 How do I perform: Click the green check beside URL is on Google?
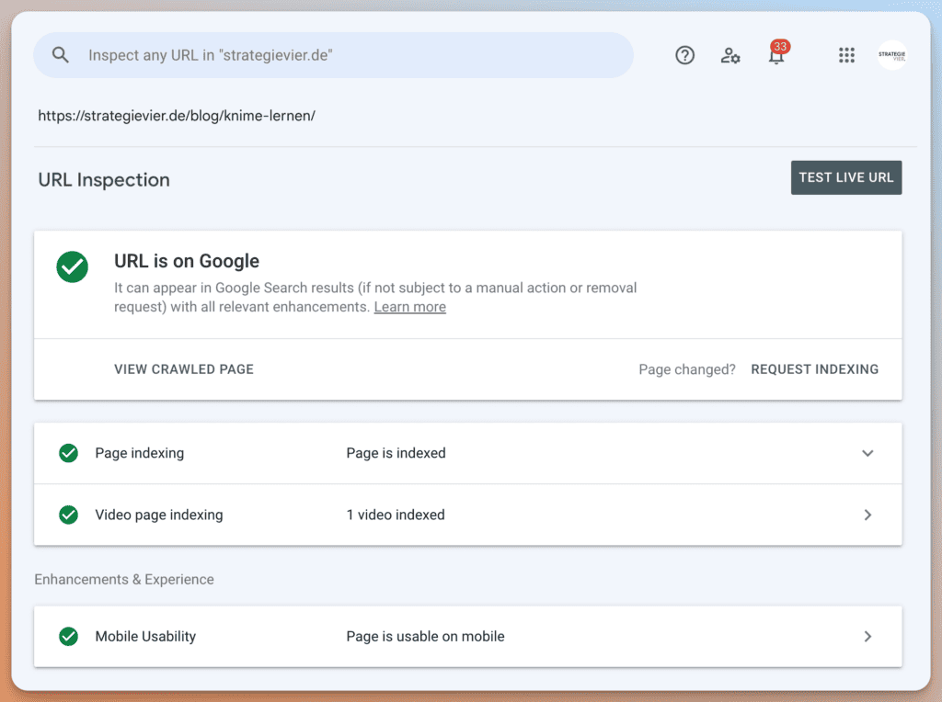(x=72, y=266)
